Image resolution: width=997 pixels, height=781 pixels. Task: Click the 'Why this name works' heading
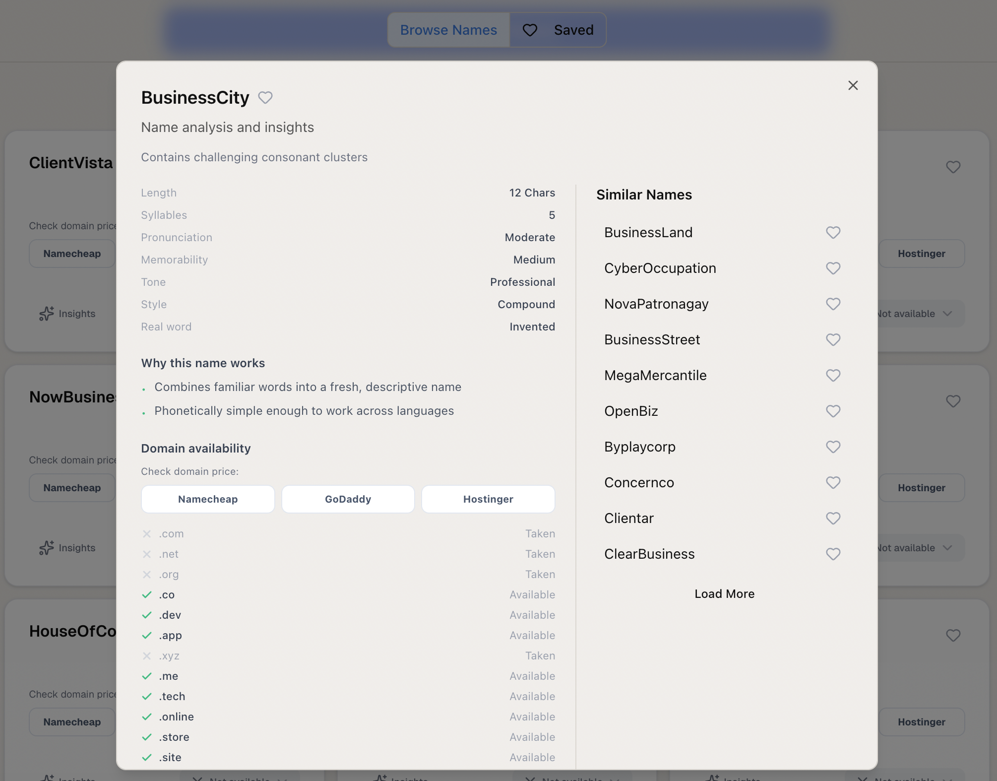203,363
